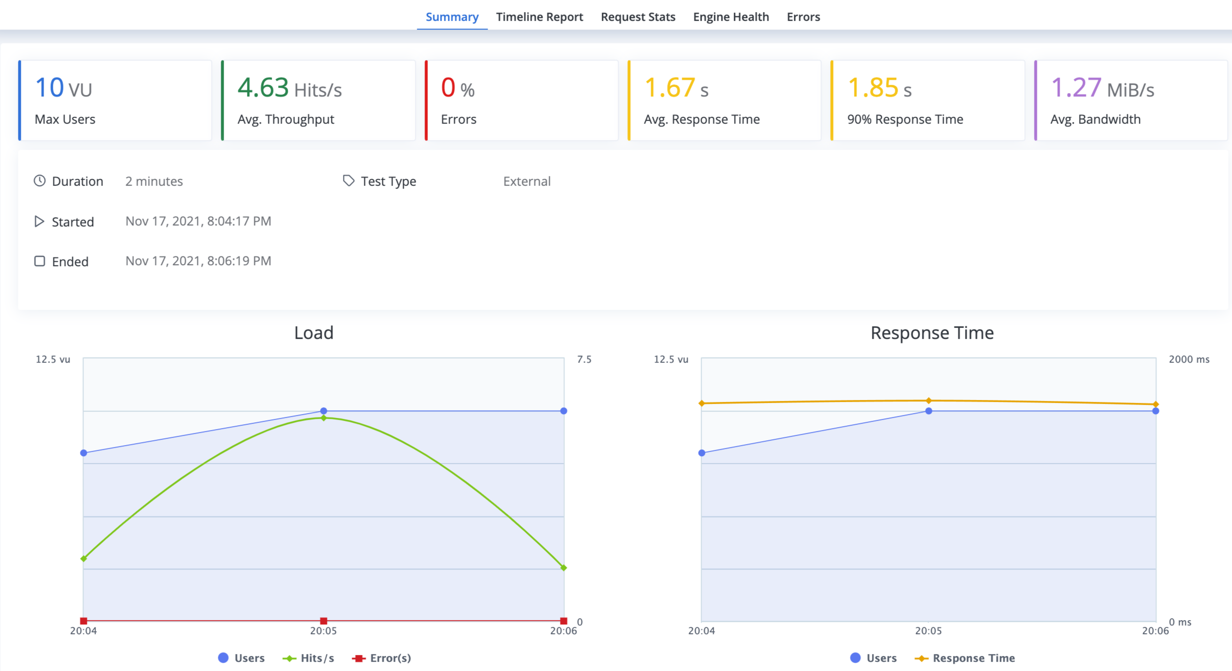Click the Max Users 10 VU card
This screenshot has width=1232, height=671.
coord(115,100)
